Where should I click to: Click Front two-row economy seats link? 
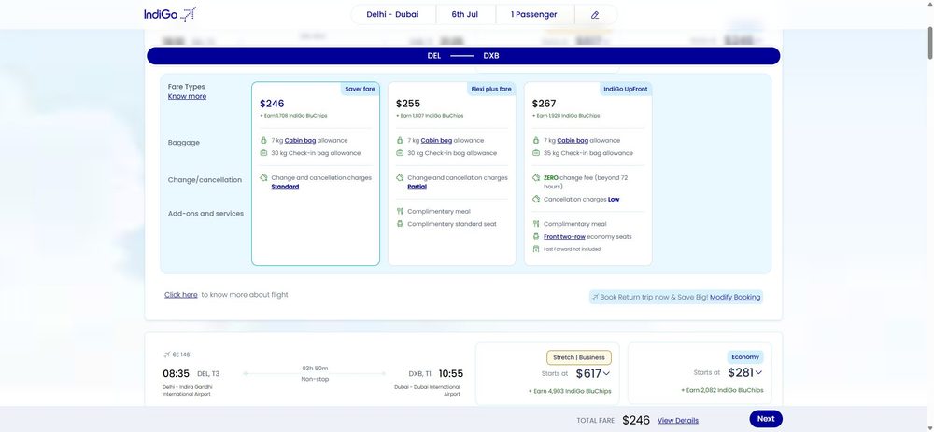tap(564, 237)
